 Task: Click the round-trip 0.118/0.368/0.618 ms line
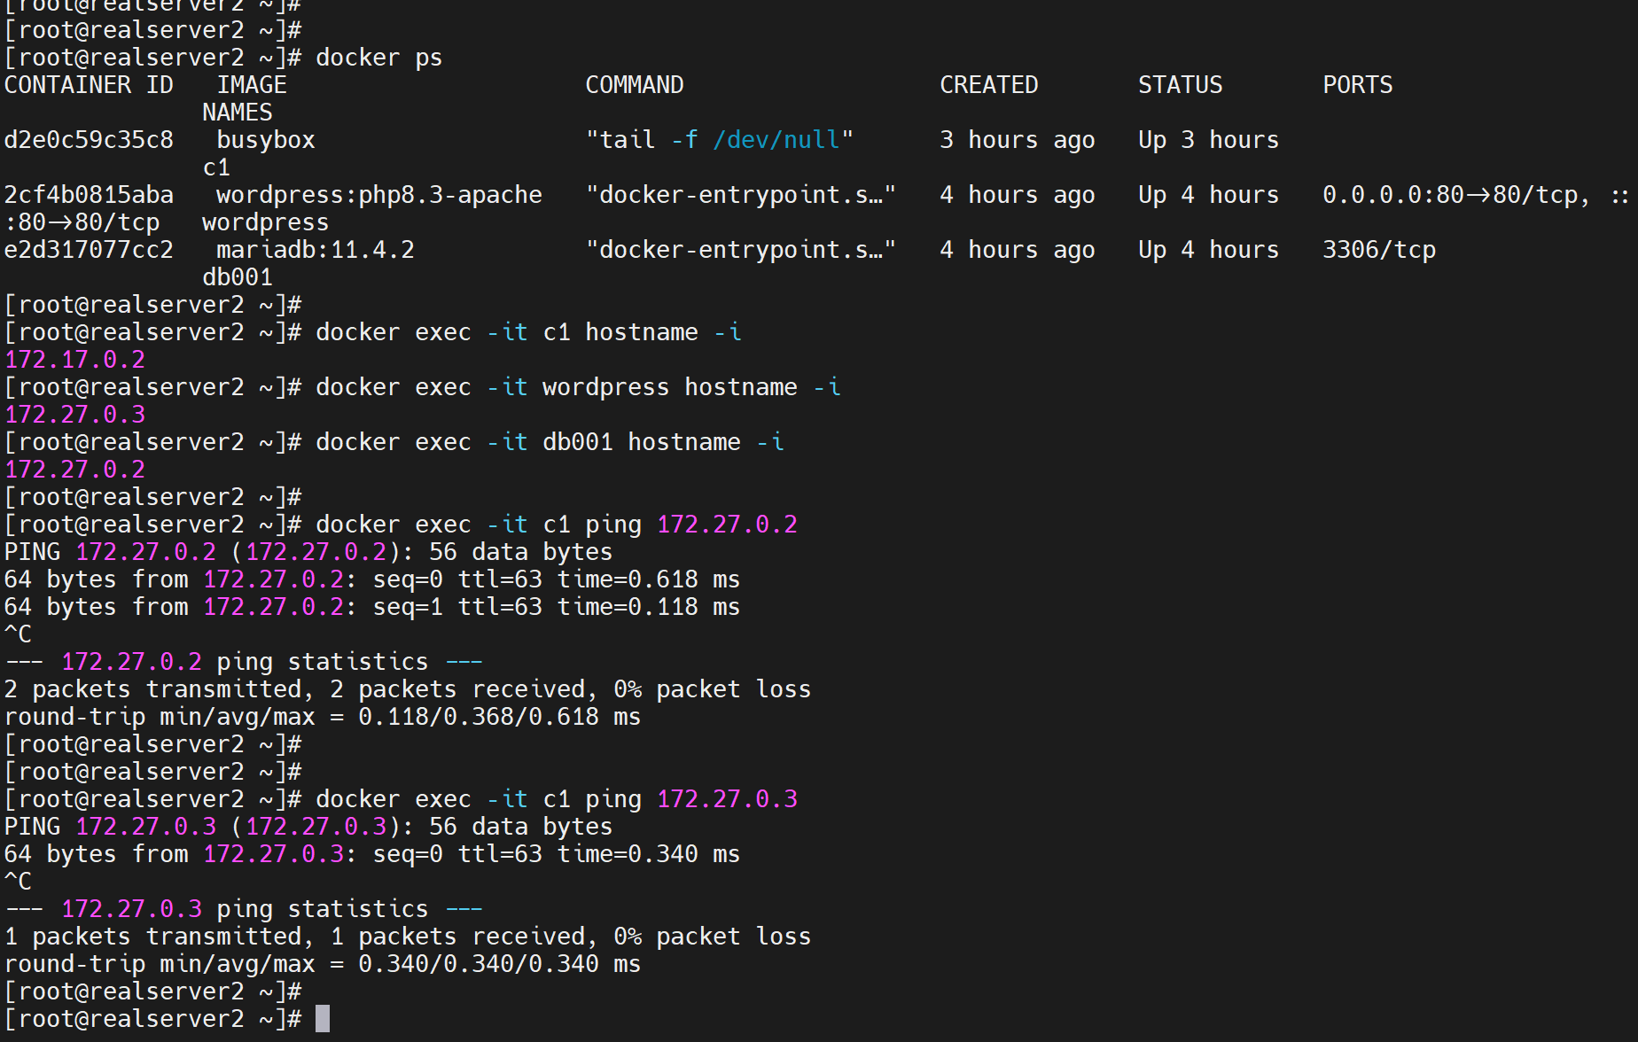(322, 717)
